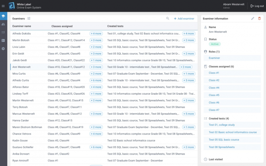Select the Mira Curtis row

point(104,74)
